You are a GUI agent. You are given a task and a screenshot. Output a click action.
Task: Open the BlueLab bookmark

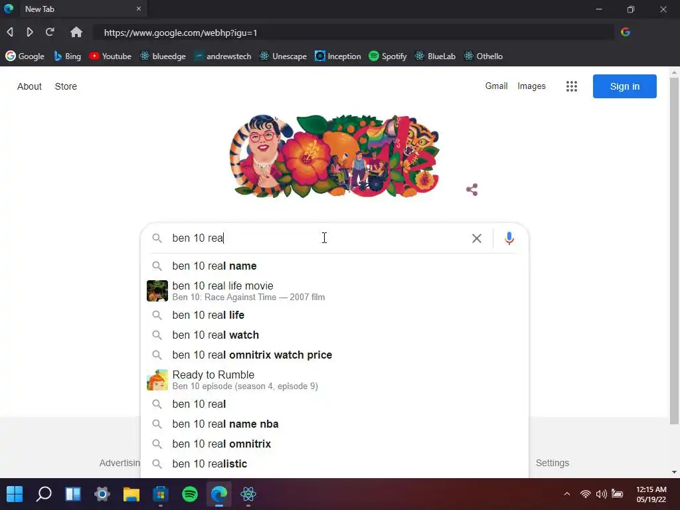tap(436, 56)
